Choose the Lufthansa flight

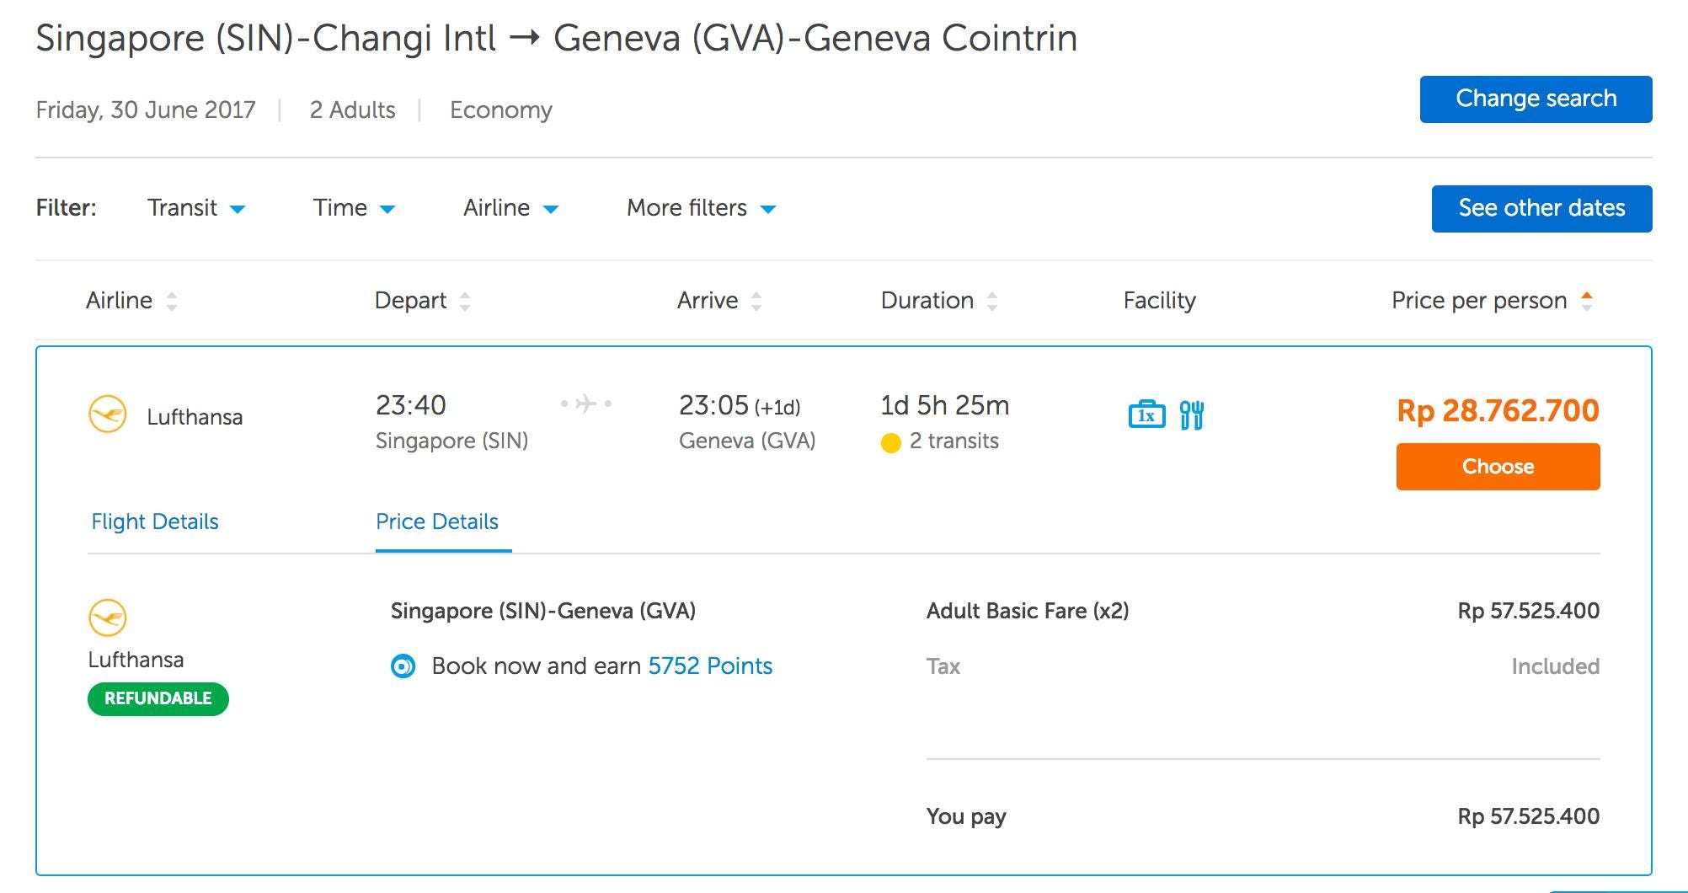(1498, 467)
